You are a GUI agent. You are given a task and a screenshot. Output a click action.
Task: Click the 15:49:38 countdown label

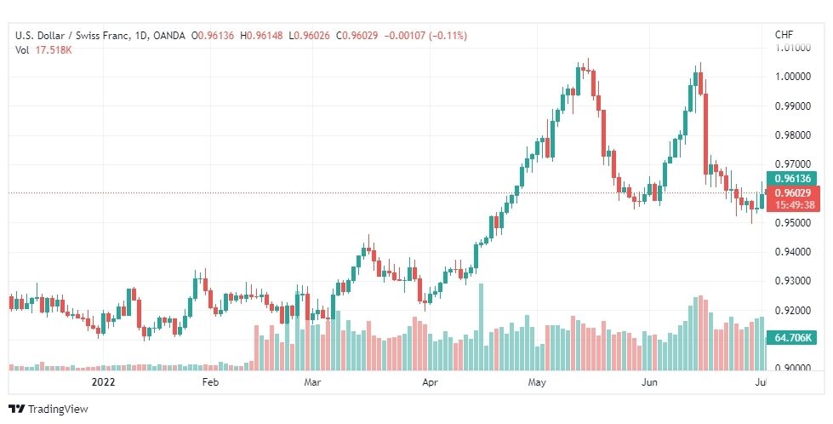[793, 205]
